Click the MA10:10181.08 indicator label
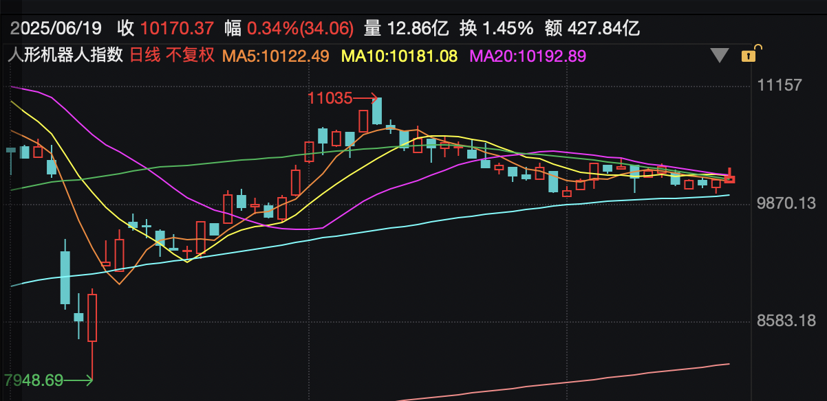 (x=399, y=56)
